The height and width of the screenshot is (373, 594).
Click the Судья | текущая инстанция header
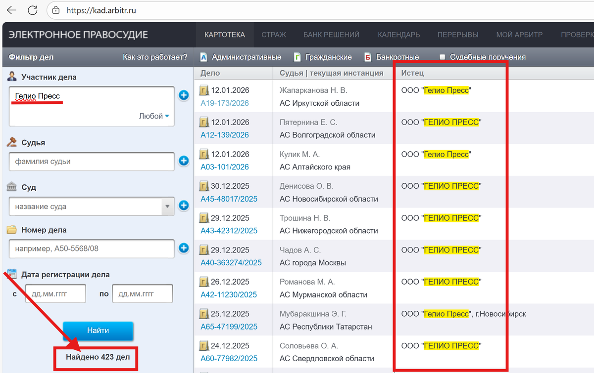[x=331, y=73]
